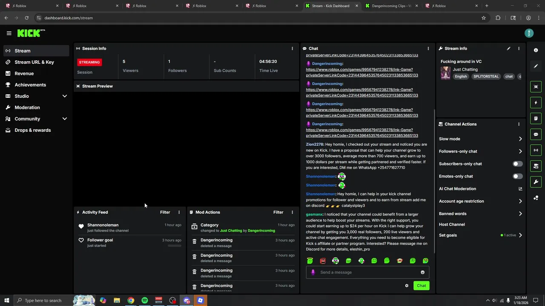Click the trash icon of first deleted message
This screenshot has width=545, height=306.
[x=194, y=242]
